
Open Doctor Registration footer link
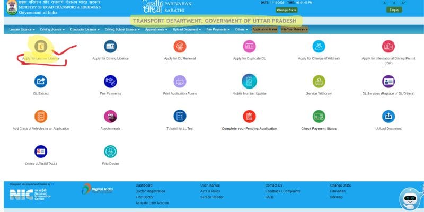(150, 191)
